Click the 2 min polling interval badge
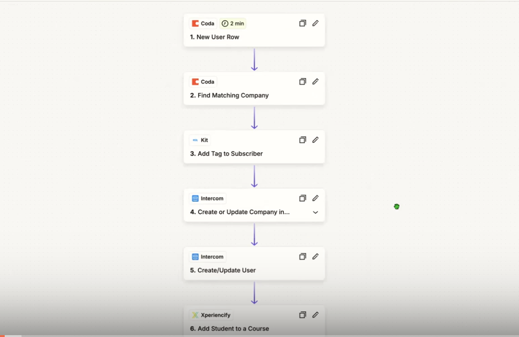This screenshot has width=519, height=337. (233, 23)
